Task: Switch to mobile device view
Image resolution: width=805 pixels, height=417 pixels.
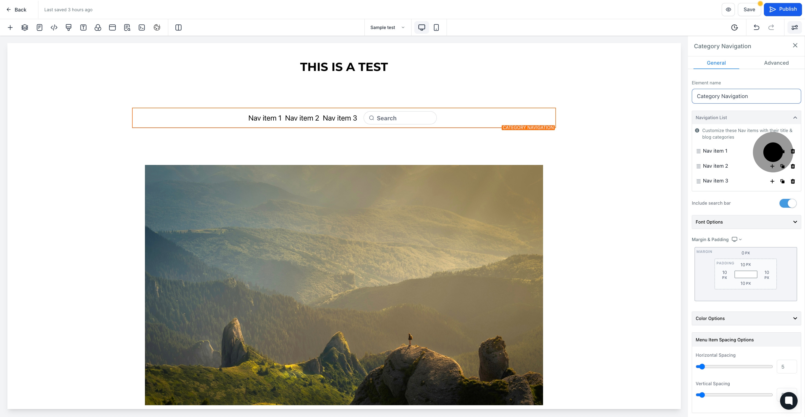Action: coord(436,27)
